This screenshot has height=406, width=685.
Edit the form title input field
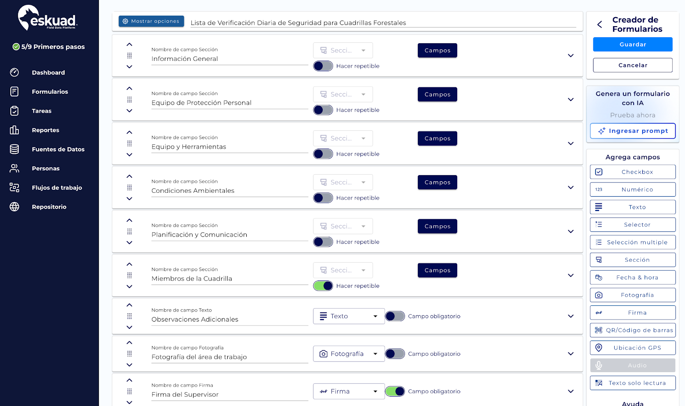(x=383, y=23)
